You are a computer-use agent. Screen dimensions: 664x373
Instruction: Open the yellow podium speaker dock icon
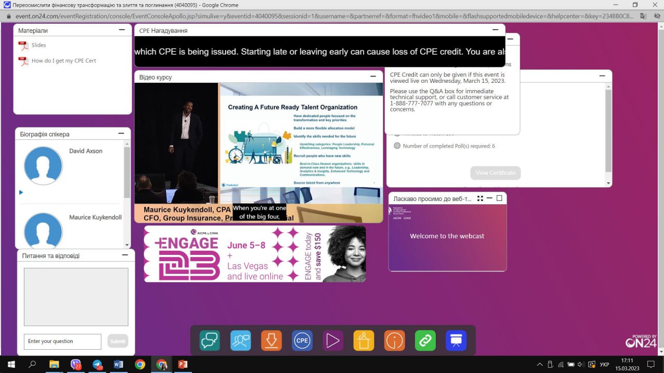coord(364,340)
